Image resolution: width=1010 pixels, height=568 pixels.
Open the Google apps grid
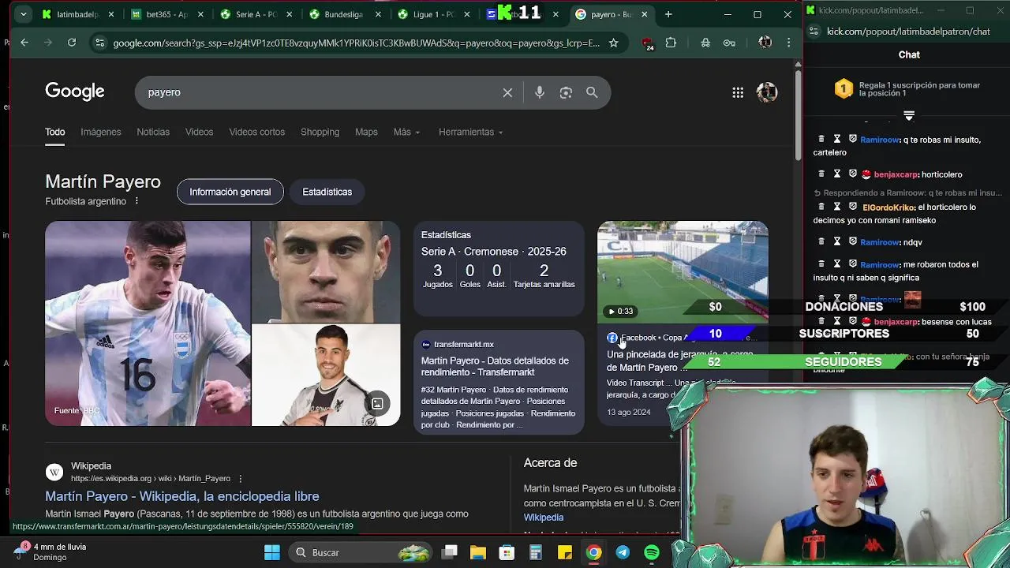738,92
